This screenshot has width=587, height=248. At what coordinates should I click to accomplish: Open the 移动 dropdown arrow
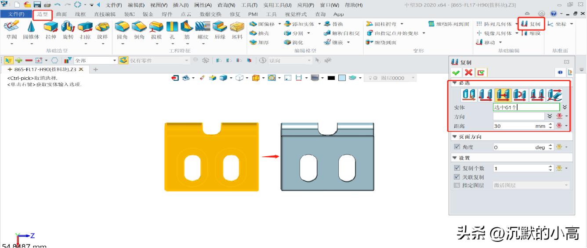500,42
